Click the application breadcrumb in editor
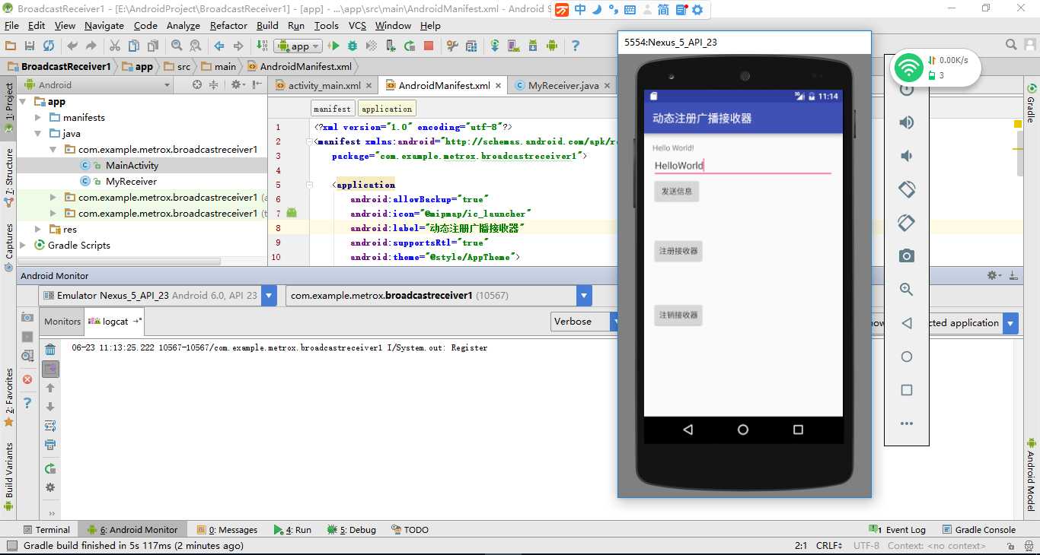Screen dimensions: 1040x555 (387, 109)
